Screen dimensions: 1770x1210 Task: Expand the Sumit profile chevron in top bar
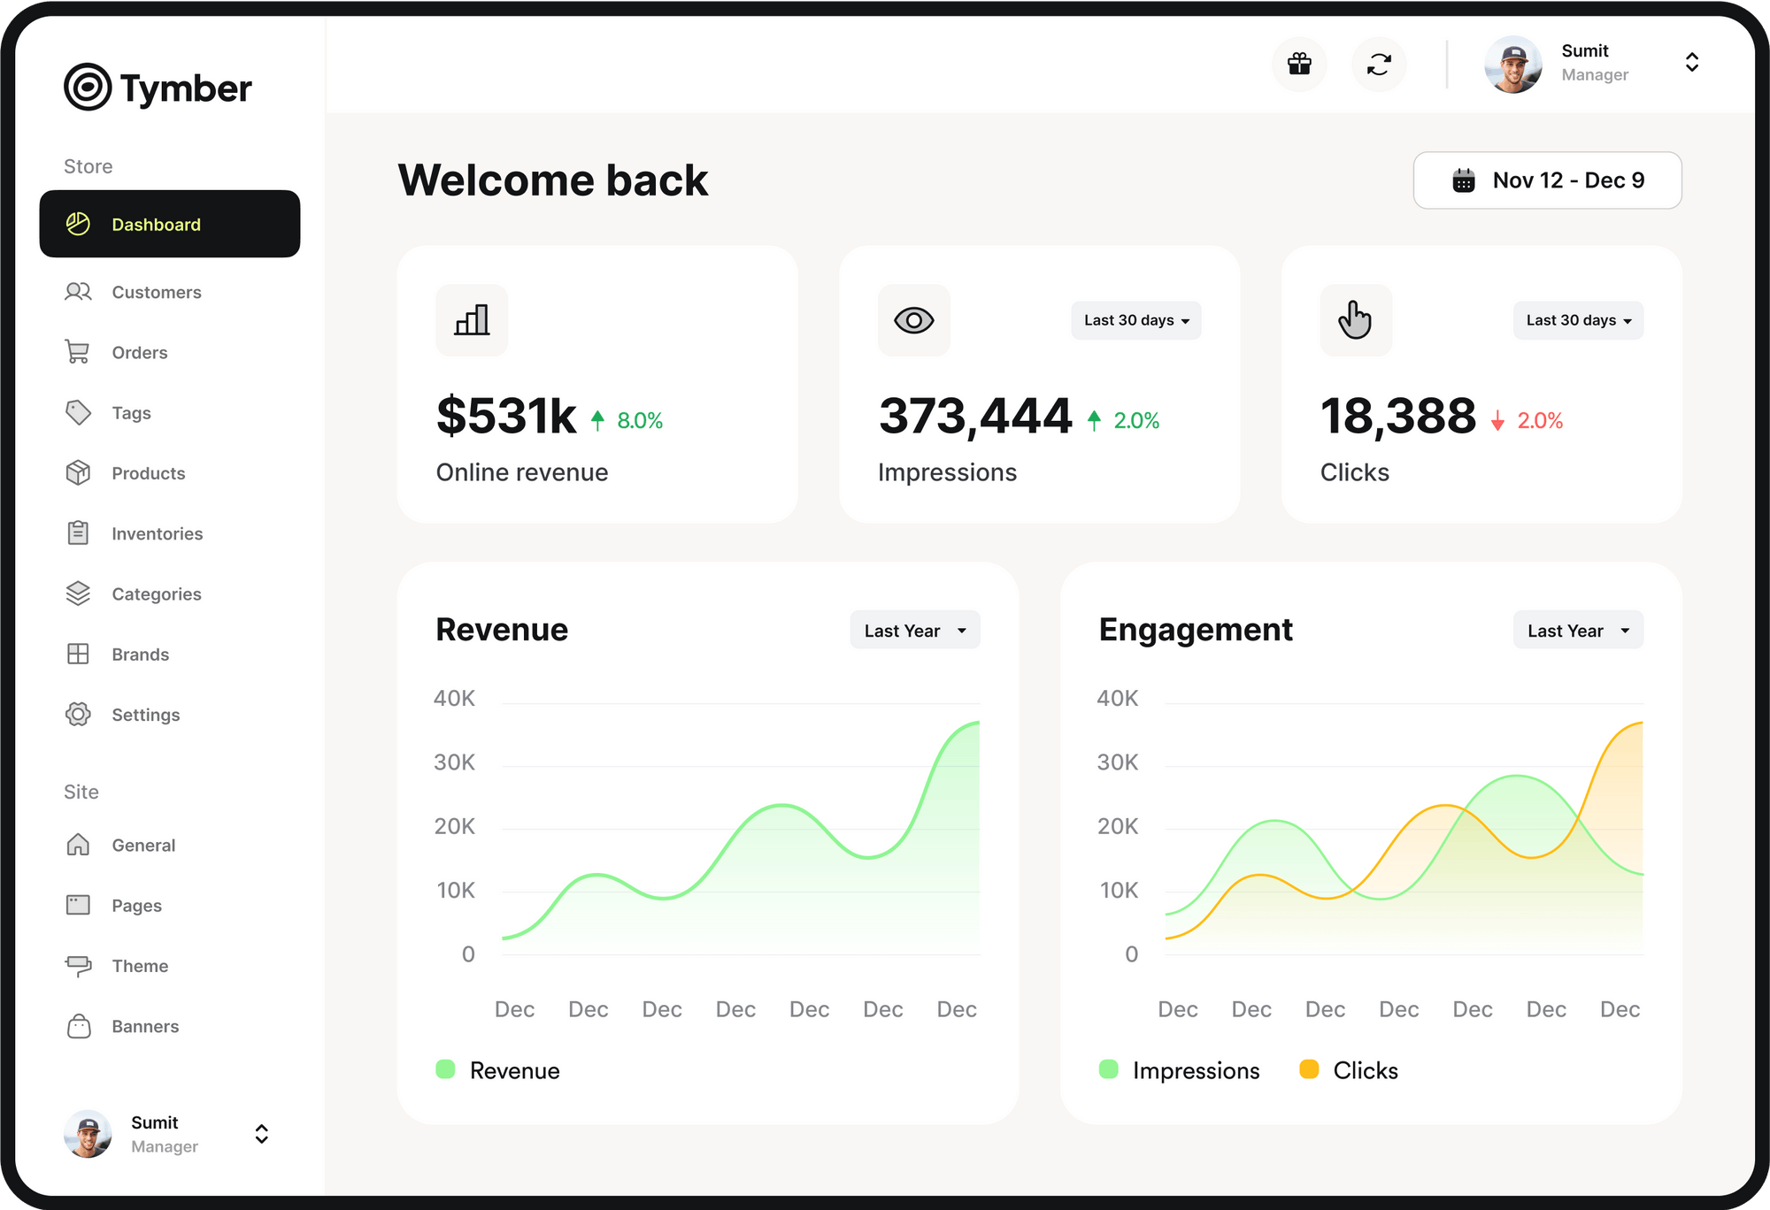[x=1691, y=62]
